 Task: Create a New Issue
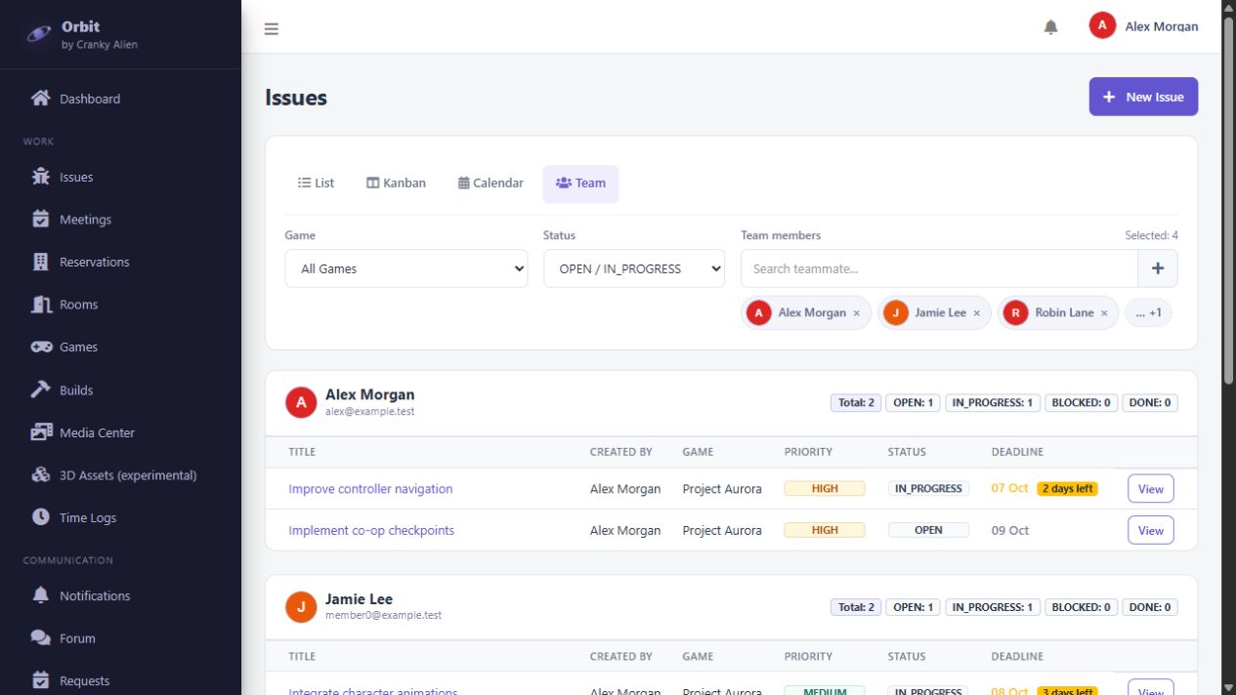tap(1143, 97)
